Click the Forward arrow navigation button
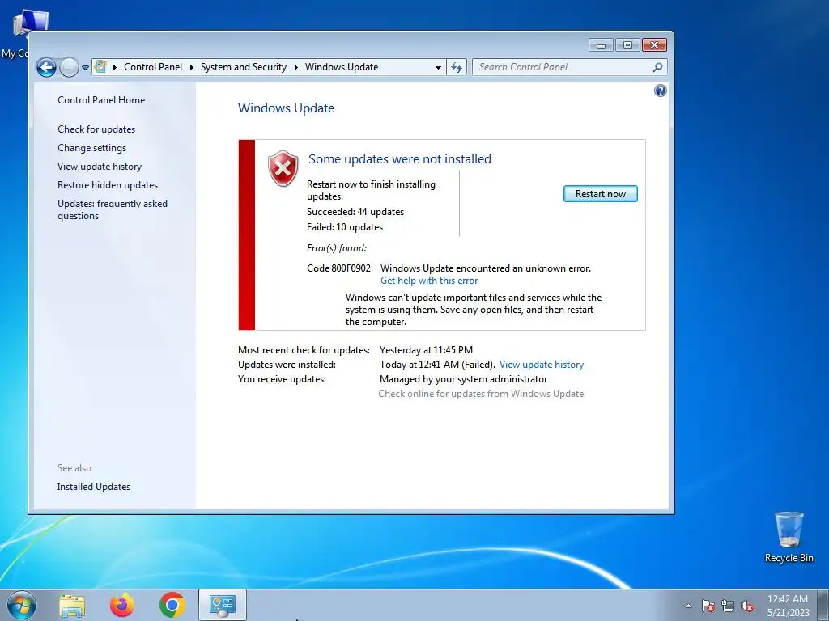Viewport: 829px width, 621px height. 69,67
